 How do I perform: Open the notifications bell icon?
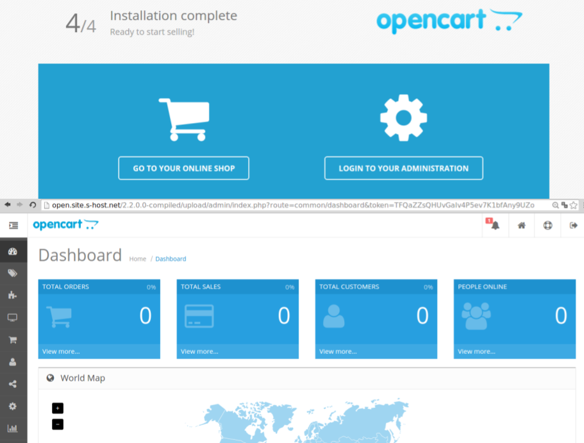(495, 226)
